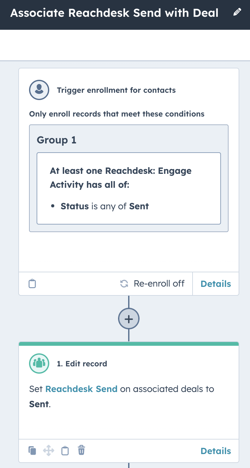Click the re-enroll refresh arrows icon
Viewport: 250px width, 468px height.
[124, 283]
